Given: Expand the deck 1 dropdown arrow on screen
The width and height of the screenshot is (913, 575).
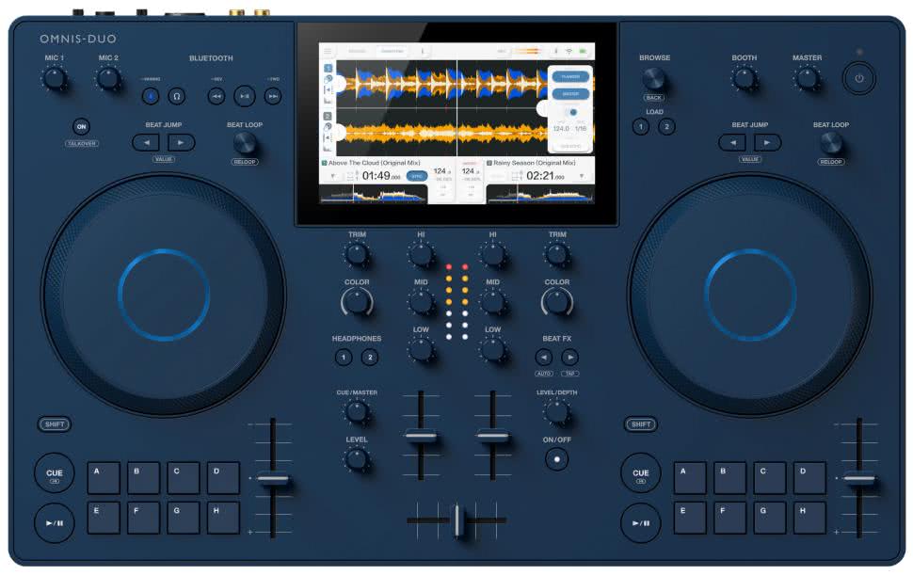Looking at the screenshot, I should (332, 176).
